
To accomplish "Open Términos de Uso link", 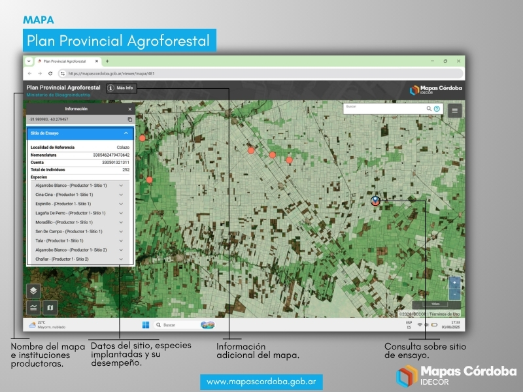I will (445, 314).
